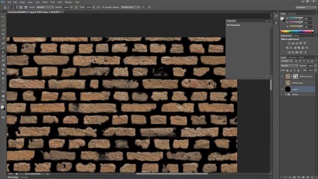Hide the Diffuse copy 2 layer
318x179 pixels.
[282, 76]
